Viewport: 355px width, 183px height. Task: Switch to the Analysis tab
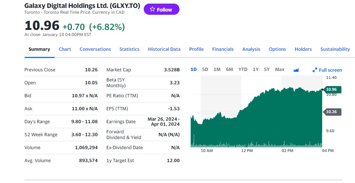click(x=251, y=49)
